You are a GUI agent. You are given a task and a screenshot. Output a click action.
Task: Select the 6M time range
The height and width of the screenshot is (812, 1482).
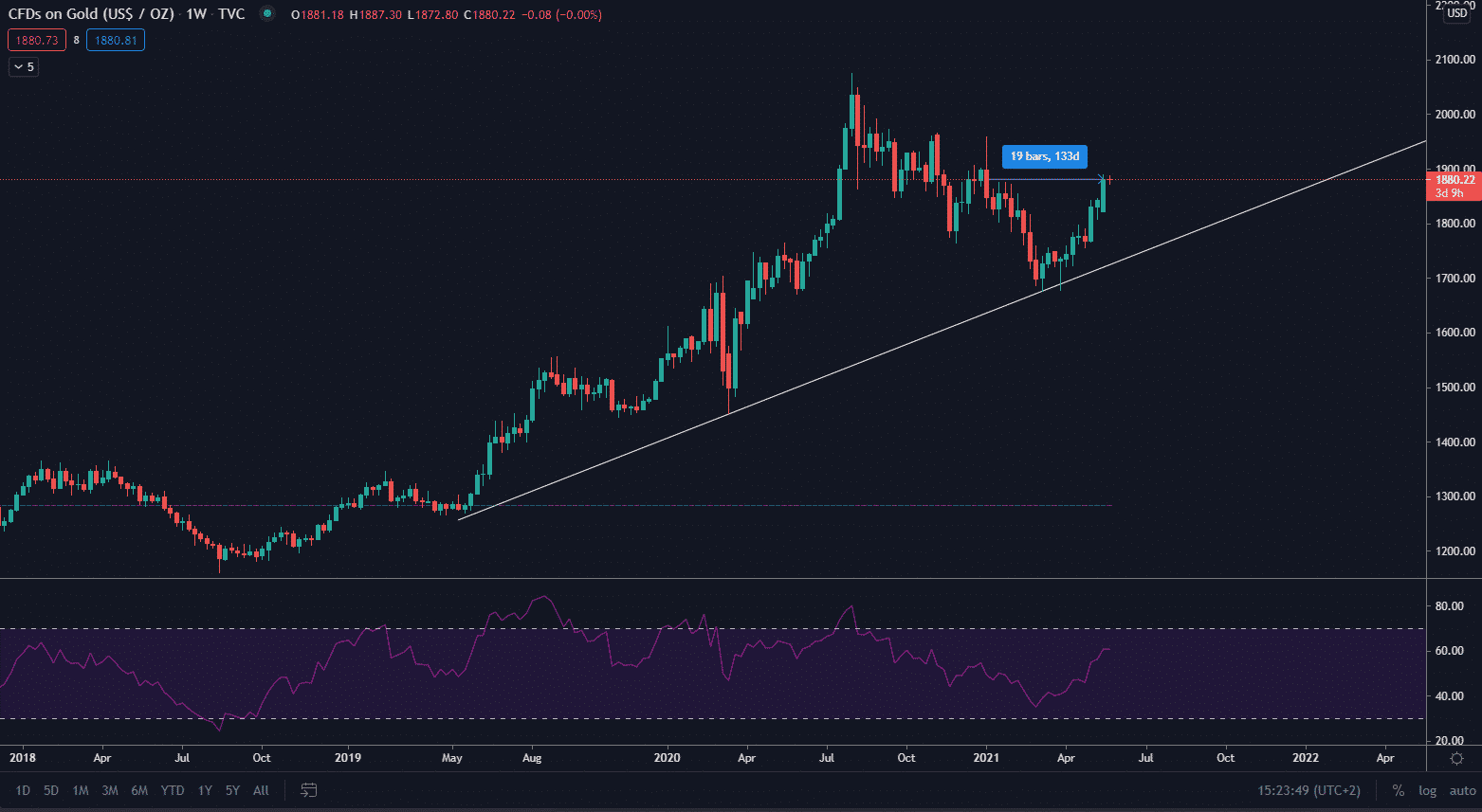tap(139, 790)
